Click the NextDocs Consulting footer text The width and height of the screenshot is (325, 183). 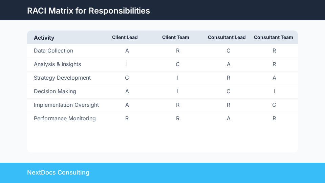(58, 172)
